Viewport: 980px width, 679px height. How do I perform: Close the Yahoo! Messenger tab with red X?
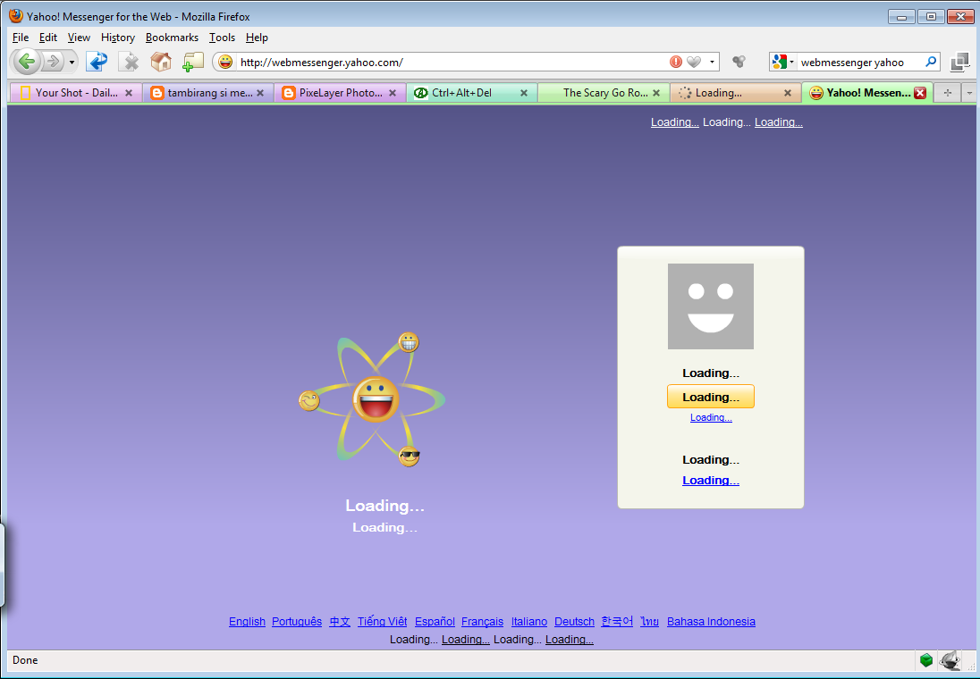point(920,92)
